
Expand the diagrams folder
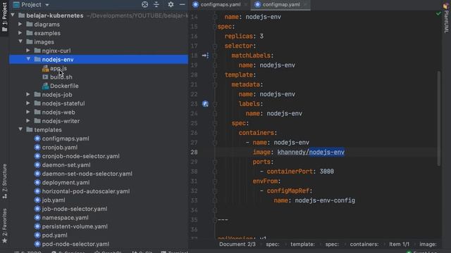click(x=20, y=25)
